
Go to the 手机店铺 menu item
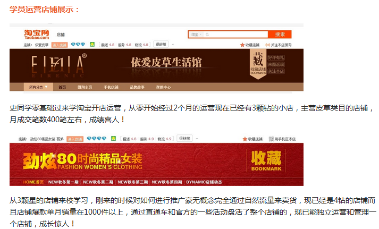(111, 87)
